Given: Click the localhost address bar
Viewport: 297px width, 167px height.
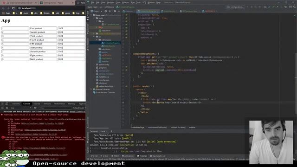Looking at the screenshot, I should pos(51,8).
